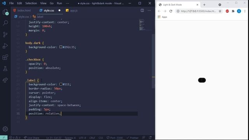Screen dimensions: 249x140
Task: Click the errors and warnings count
Action: point(15,138)
